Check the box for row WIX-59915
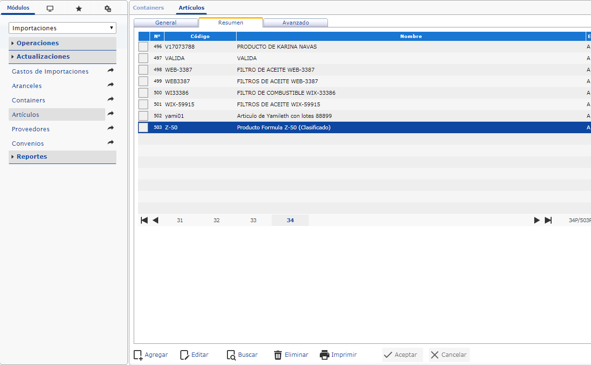591x365 pixels. click(143, 104)
